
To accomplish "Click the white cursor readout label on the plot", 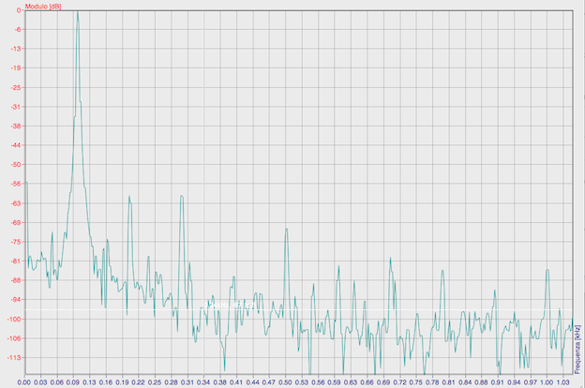I will (x=232, y=306).
